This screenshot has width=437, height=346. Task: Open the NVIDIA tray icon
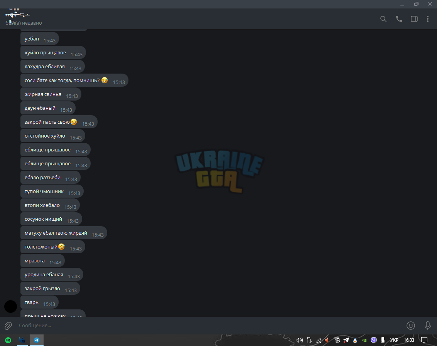point(364,340)
